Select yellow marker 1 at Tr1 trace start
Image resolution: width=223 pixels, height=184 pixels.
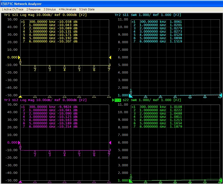click(20, 62)
